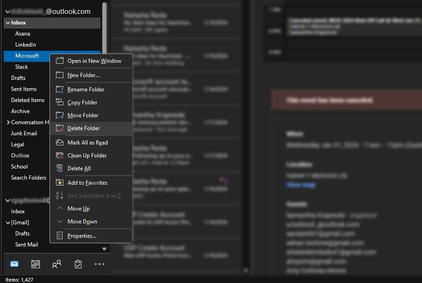Open the Mail view icon
Screen dimensions: 422x283
(14, 264)
